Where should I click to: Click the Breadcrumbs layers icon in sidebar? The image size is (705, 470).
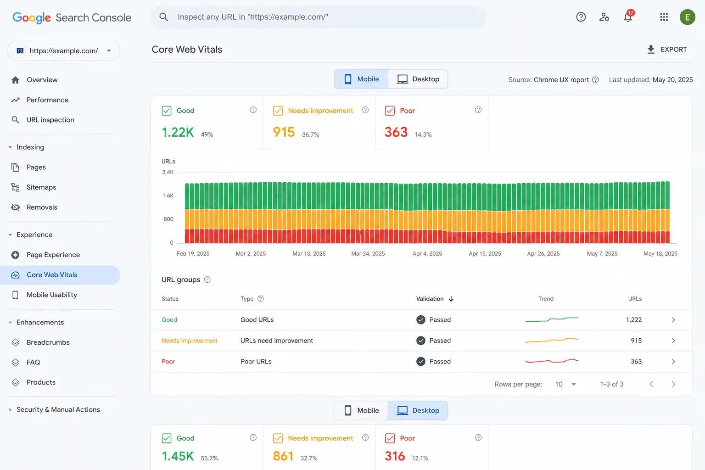(x=15, y=342)
